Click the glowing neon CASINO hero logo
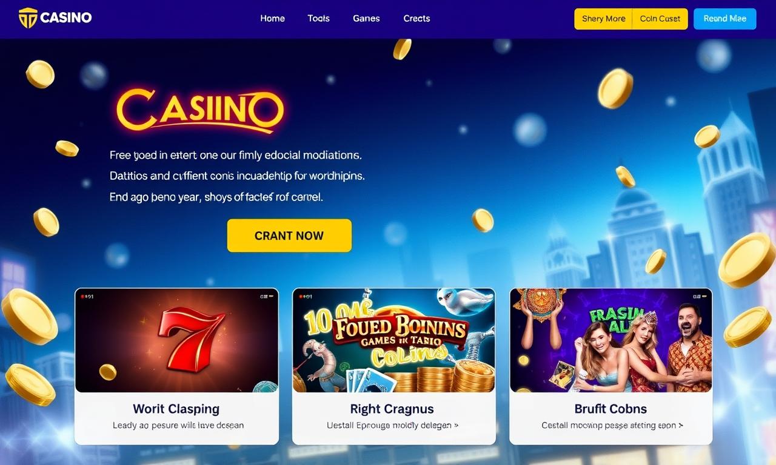776x465 pixels. pyautogui.click(x=200, y=111)
